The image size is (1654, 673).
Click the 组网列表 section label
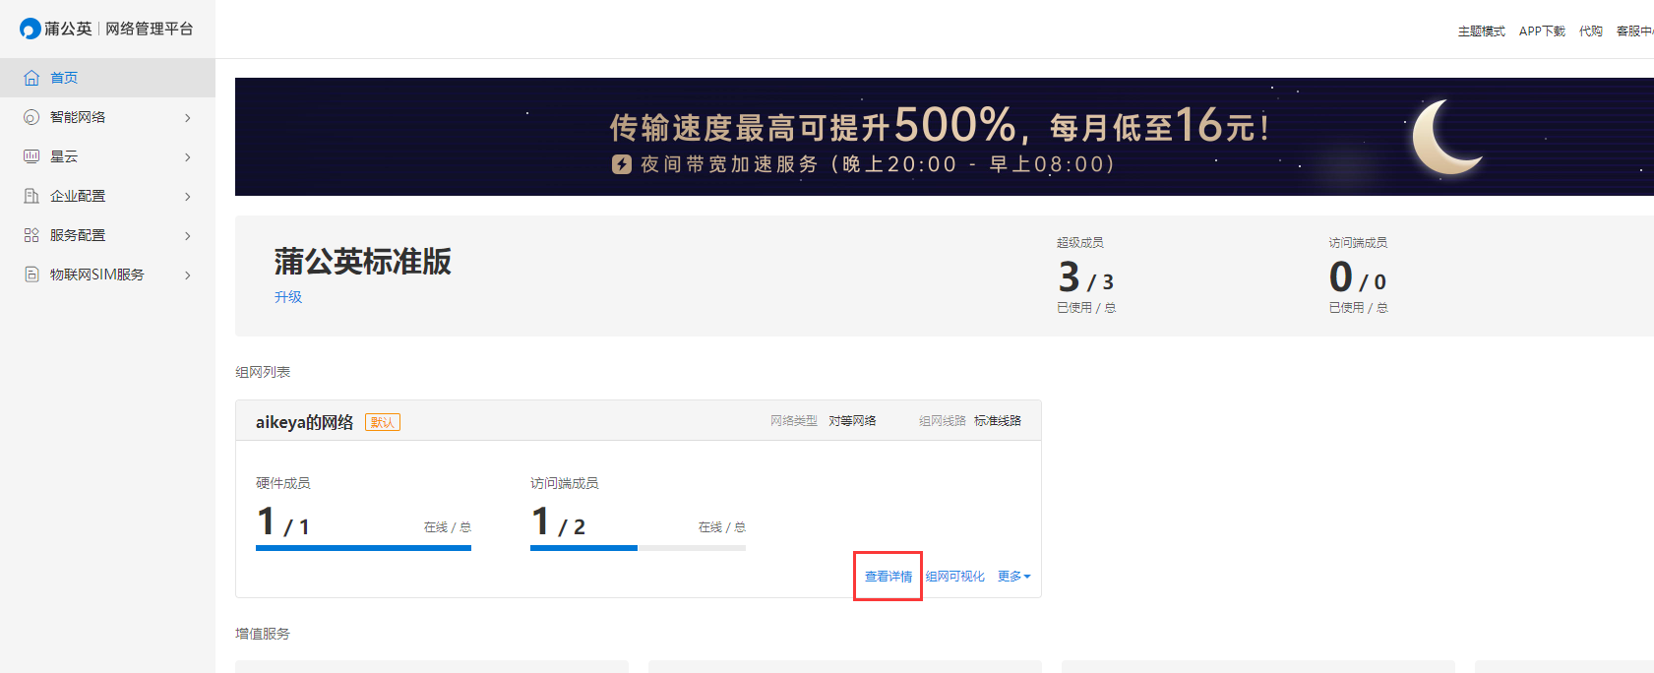pyautogui.click(x=263, y=372)
